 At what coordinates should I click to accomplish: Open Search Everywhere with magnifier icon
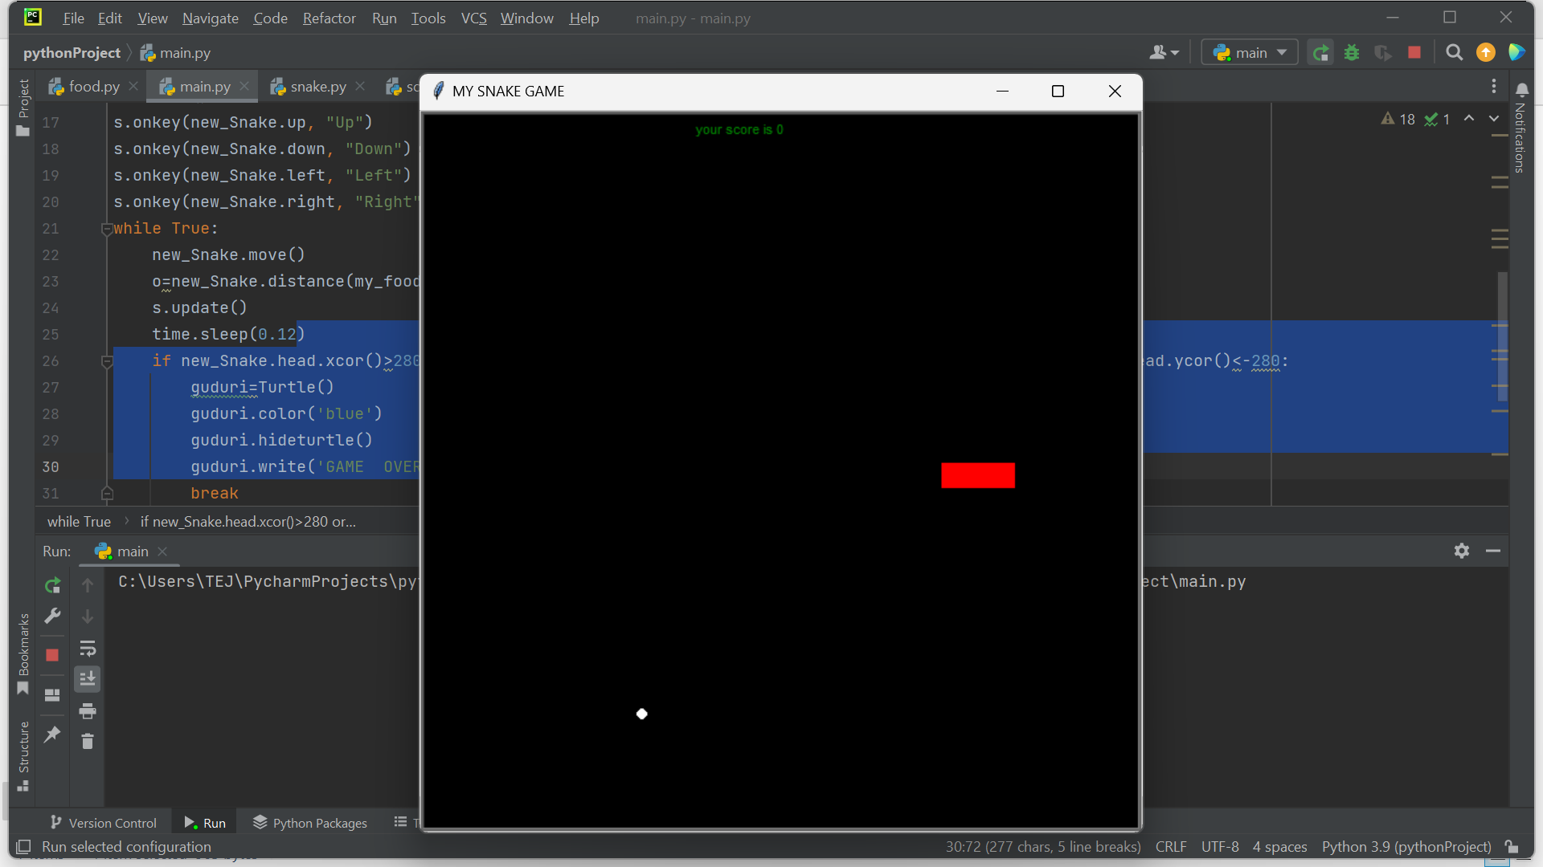[x=1454, y=53]
